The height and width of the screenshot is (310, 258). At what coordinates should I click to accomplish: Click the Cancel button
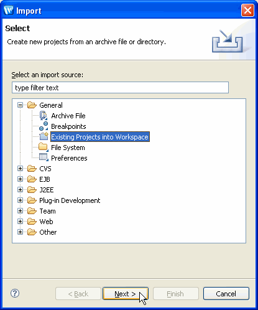(x=226, y=294)
